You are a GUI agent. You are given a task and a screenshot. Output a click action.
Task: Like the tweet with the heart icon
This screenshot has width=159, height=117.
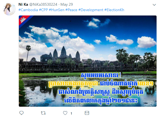[x=65, y=113]
